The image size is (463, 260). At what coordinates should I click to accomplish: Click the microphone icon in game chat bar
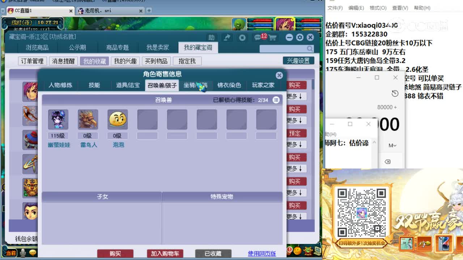click(x=23, y=253)
